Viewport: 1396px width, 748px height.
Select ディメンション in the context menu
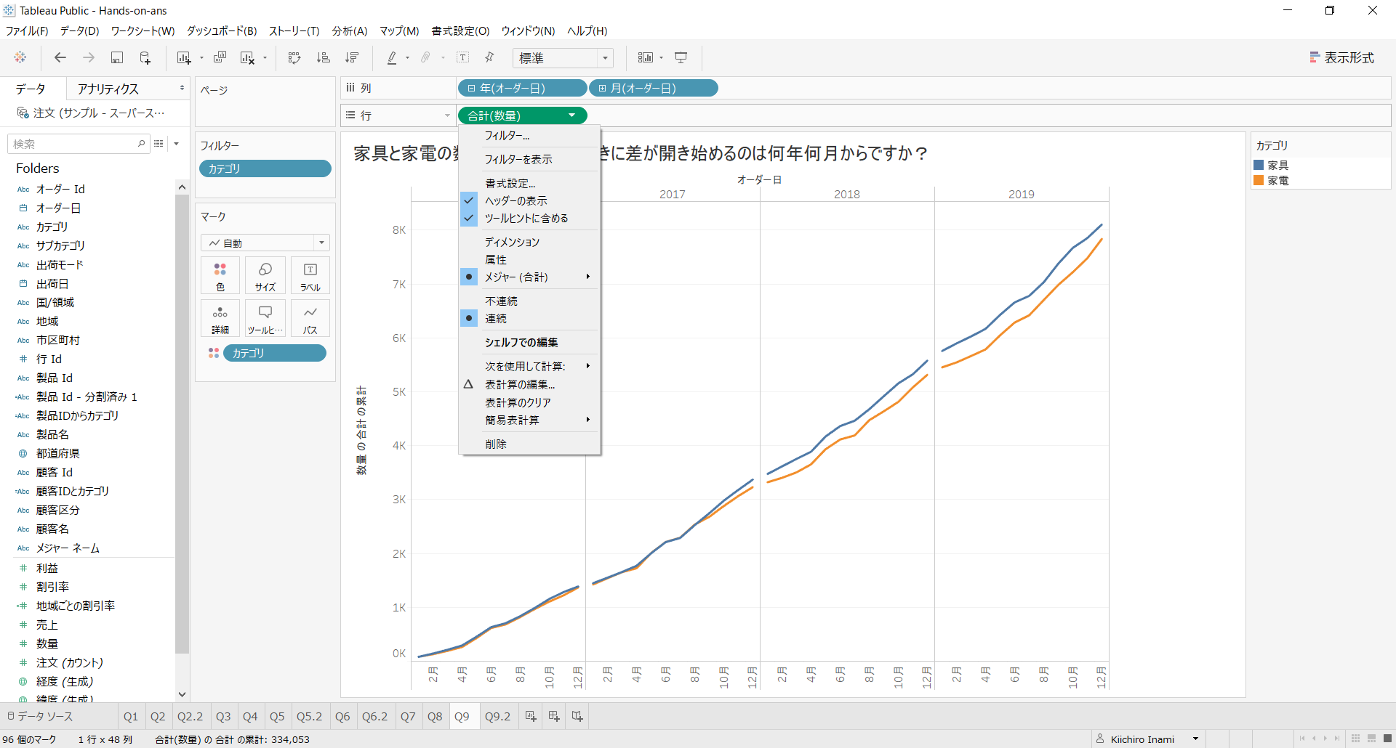coord(529,242)
